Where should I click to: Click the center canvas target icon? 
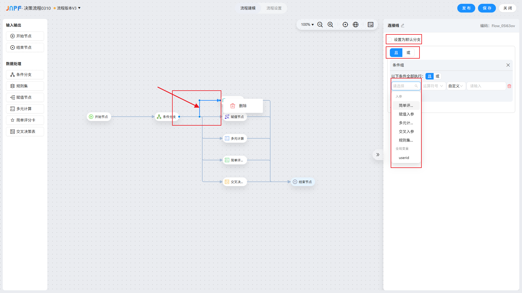[x=345, y=25]
